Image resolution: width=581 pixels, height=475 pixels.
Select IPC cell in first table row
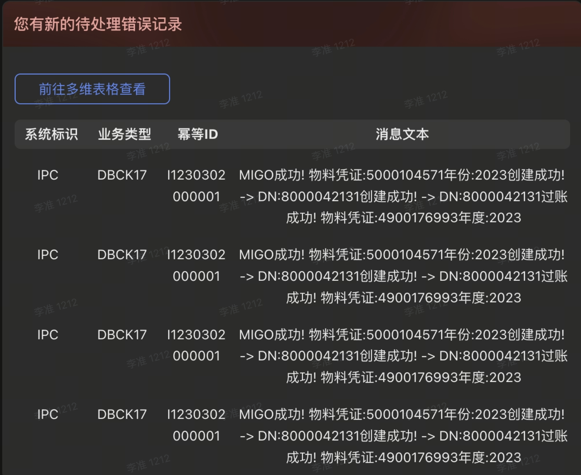click(x=48, y=175)
